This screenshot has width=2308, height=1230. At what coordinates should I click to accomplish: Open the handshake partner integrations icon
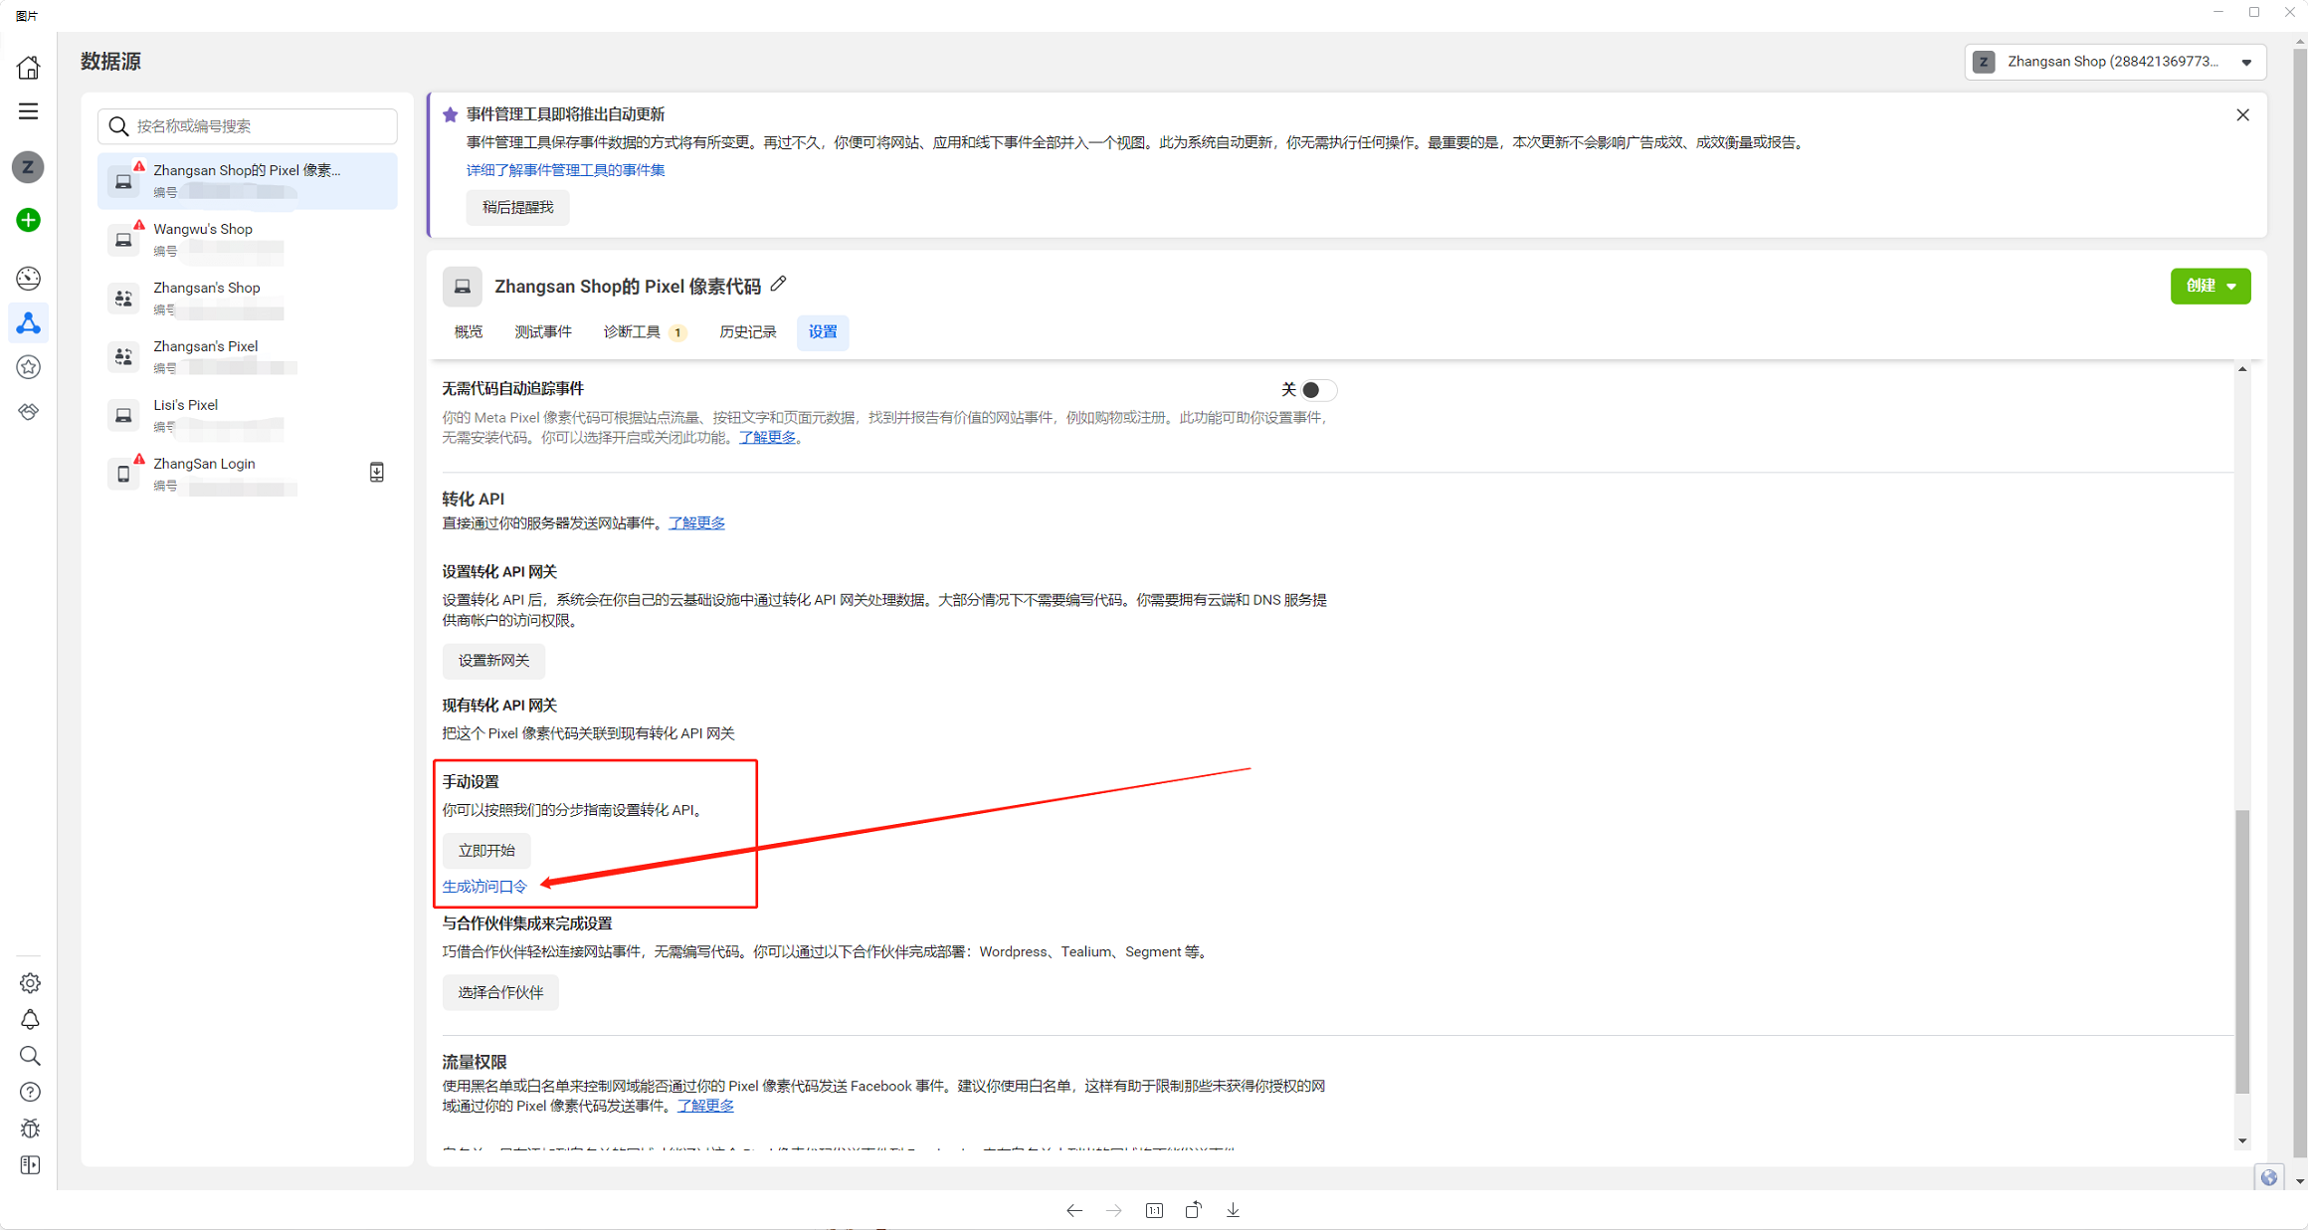(29, 411)
